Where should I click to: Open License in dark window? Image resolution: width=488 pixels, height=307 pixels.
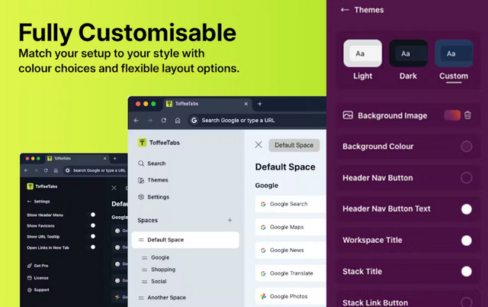coord(37,278)
